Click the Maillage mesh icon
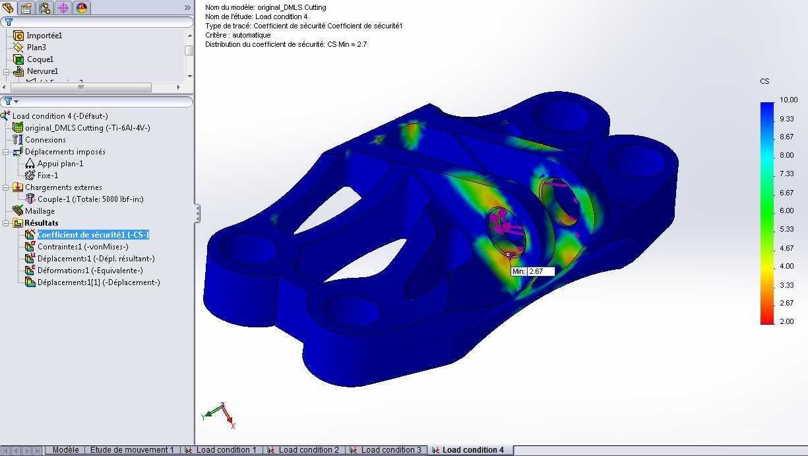Viewport: 808px width, 456px height. (18, 211)
